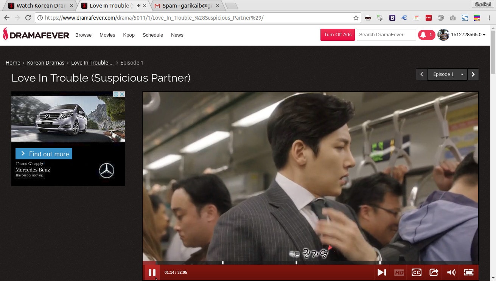Open the Euro symbol extension
This screenshot has width=496, height=281.
click(x=404, y=18)
